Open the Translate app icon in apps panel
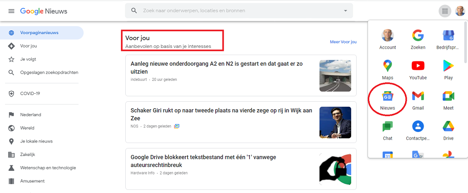 point(418,154)
